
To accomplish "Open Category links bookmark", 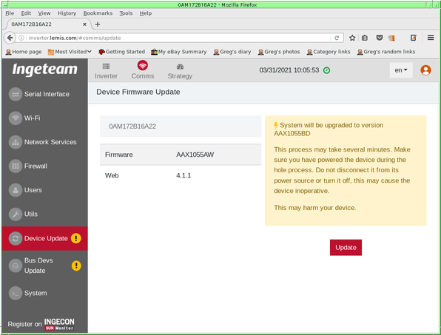I will 329,52.
